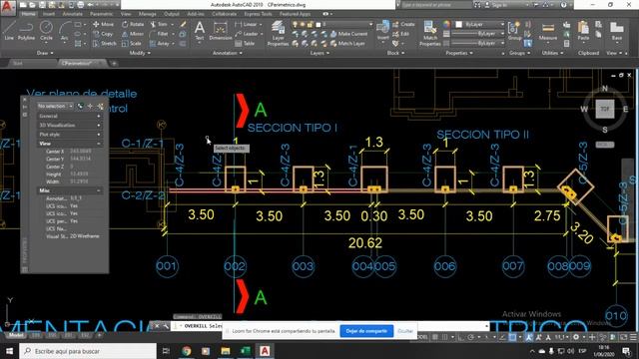Click the Insert block tool
Screen dimensions: 639x359
click(x=382, y=31)
